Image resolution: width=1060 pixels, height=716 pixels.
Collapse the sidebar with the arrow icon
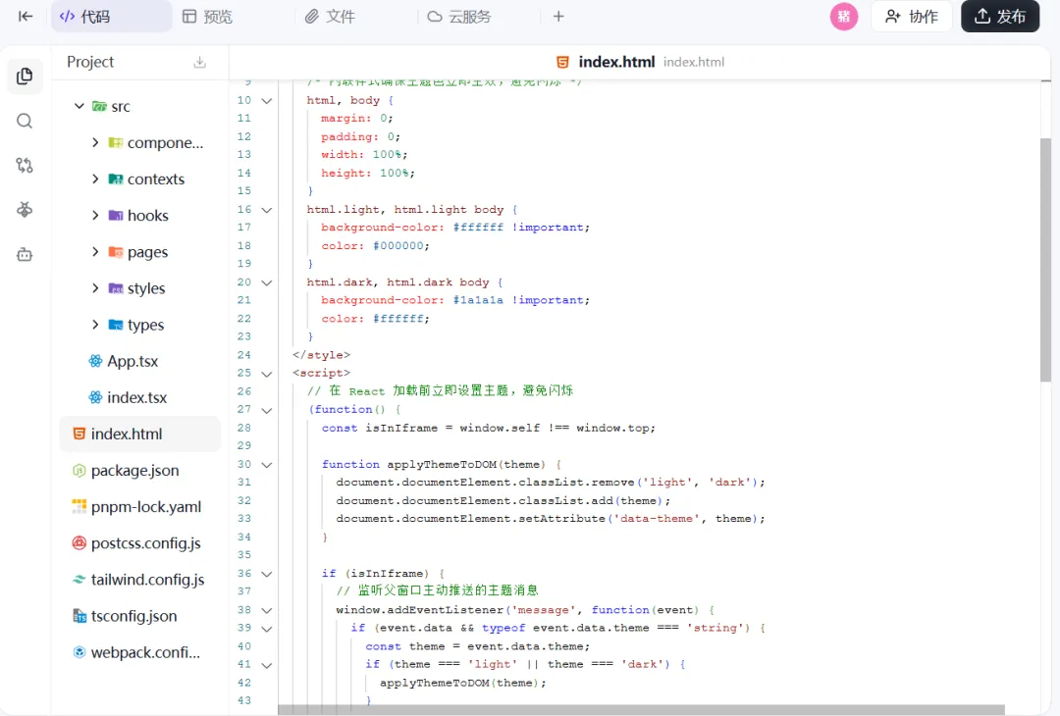pyautogui.click(x=26, y=17)
